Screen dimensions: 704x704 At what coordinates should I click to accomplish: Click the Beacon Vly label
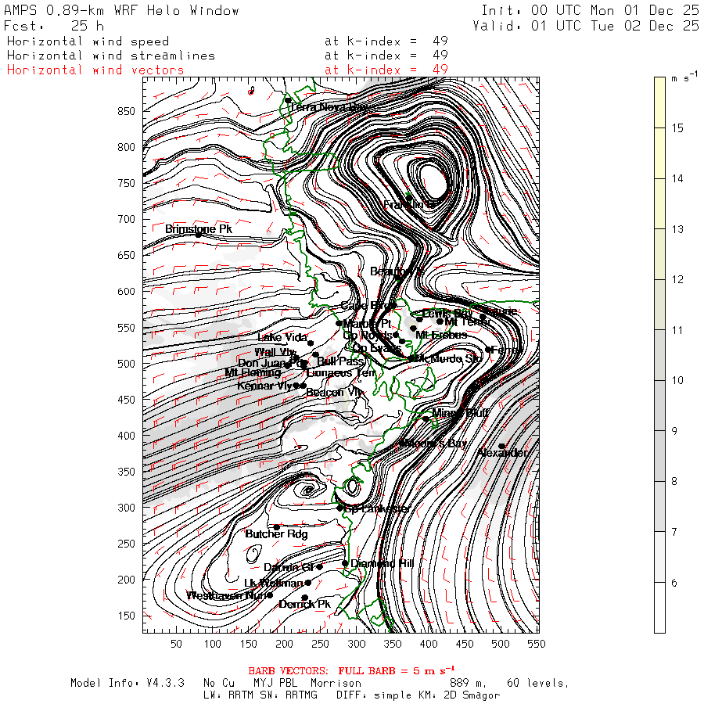(x=334, y=393)
